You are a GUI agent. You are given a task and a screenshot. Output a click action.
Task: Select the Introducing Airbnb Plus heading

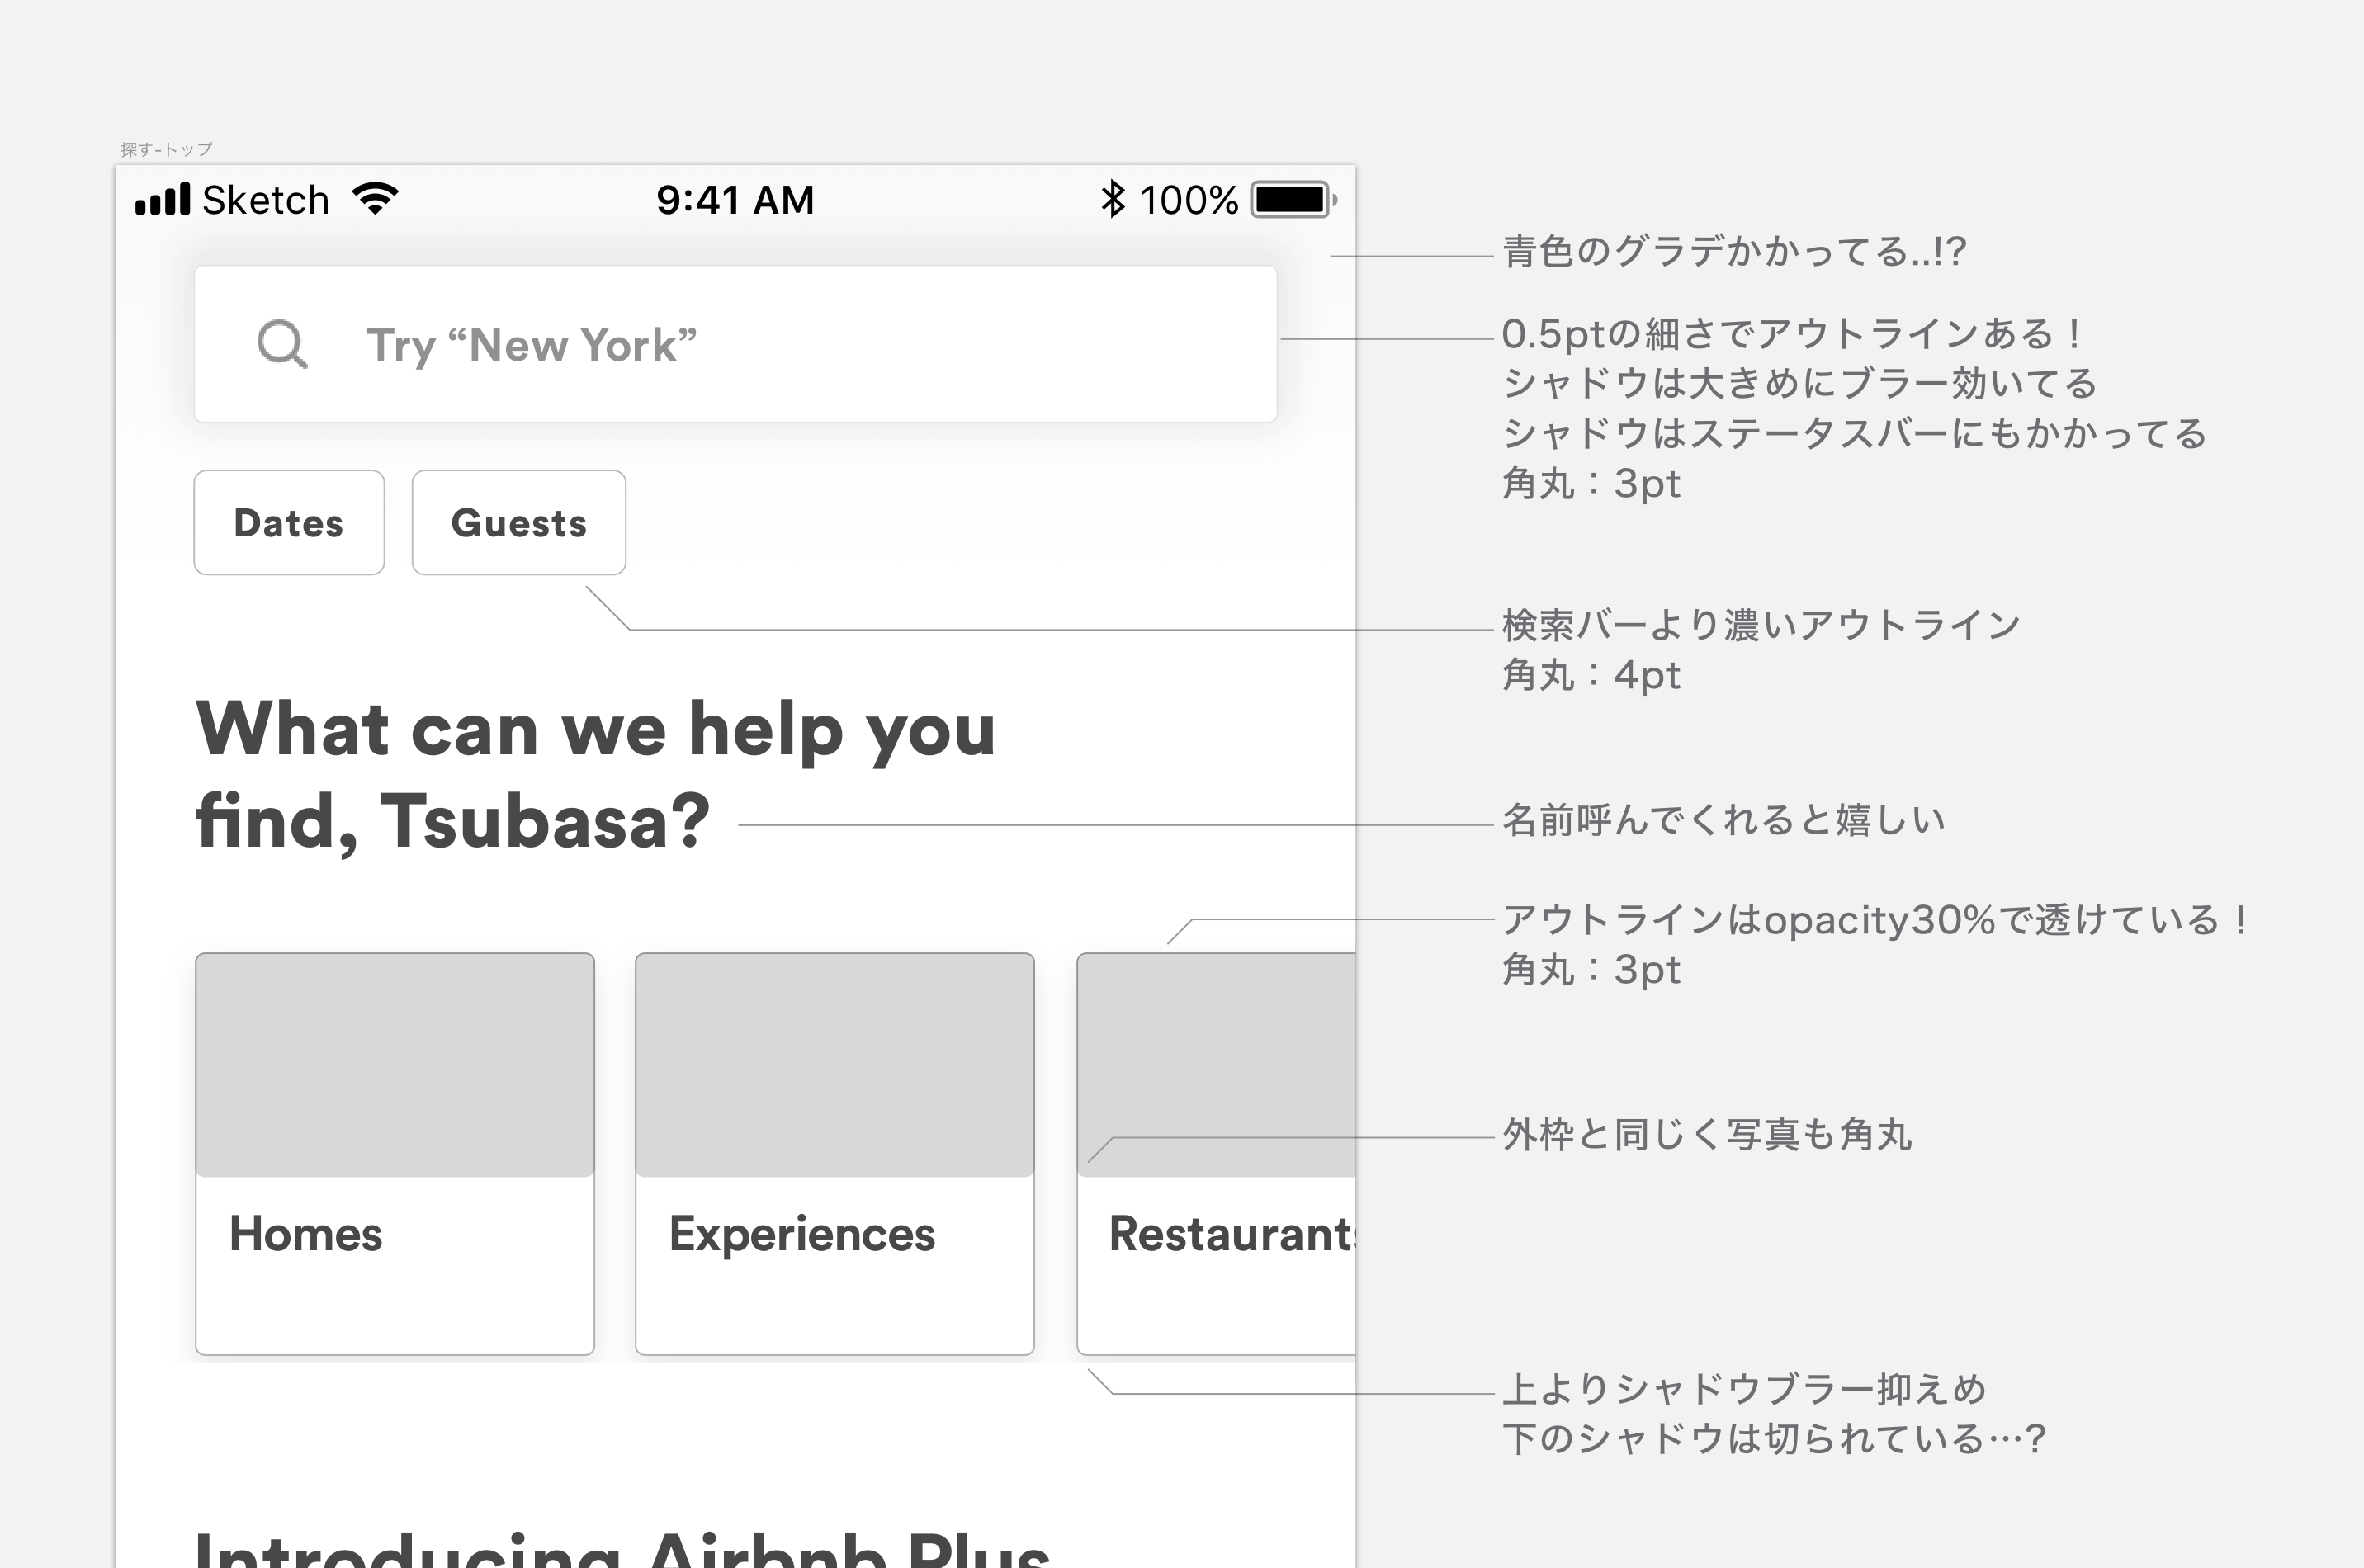tap(622, 1548)
